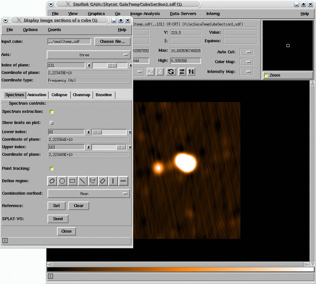Disable the Spectrum extraction checkbox
Image resolution: width=316 pixels, height=284 pixels.
[52, 112]
